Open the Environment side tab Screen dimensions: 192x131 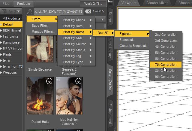click(x=110, y=114)
